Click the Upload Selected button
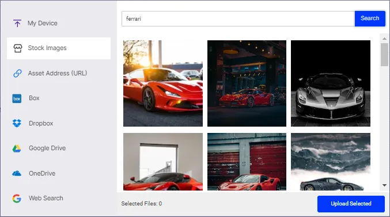Screen dimensions: 390x217 (351, 204)
